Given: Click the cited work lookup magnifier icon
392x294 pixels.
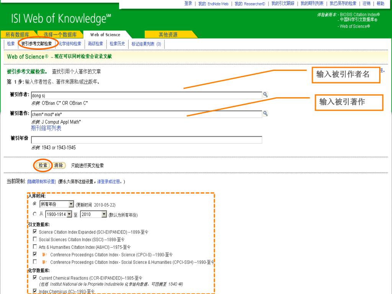Looking at the screenshot, I should [265, 113].
